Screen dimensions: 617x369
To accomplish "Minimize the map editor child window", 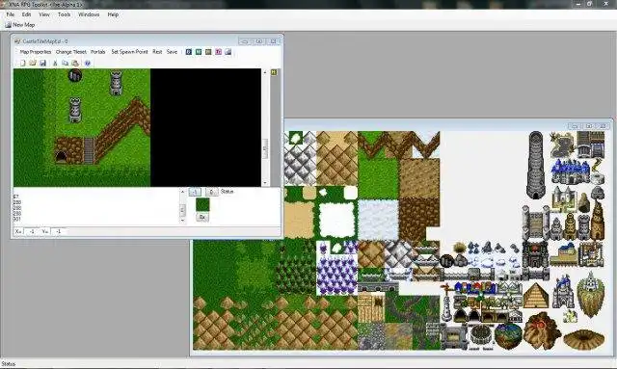I will point(244,41).
